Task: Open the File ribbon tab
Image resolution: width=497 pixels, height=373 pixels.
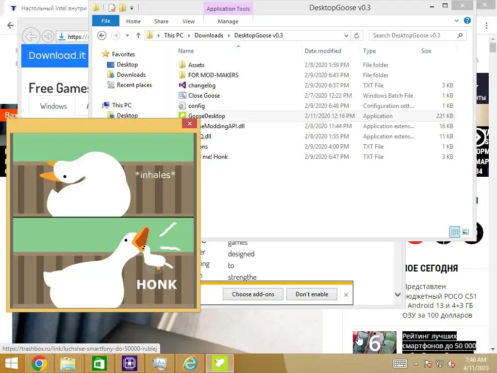Action: [105, 21]
